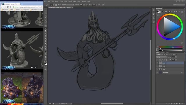Open Accounts bookmark folder in Chrome
Screen dimensions: 186x105
click(5, 10)
